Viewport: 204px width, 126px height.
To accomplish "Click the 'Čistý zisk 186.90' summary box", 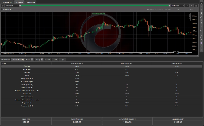I will (26, 121).
